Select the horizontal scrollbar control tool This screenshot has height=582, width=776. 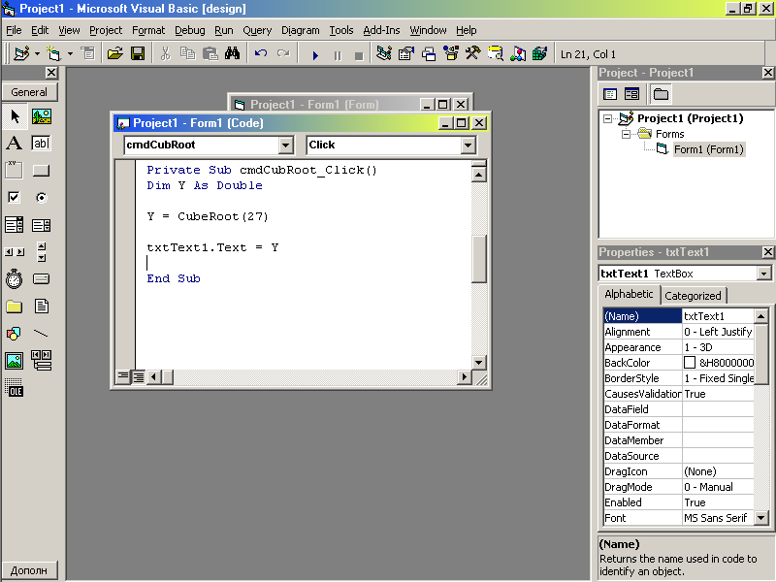(15, 252)
